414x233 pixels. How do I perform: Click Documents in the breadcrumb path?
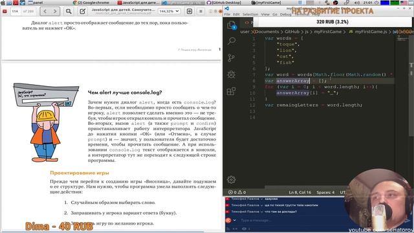[267, 32]
